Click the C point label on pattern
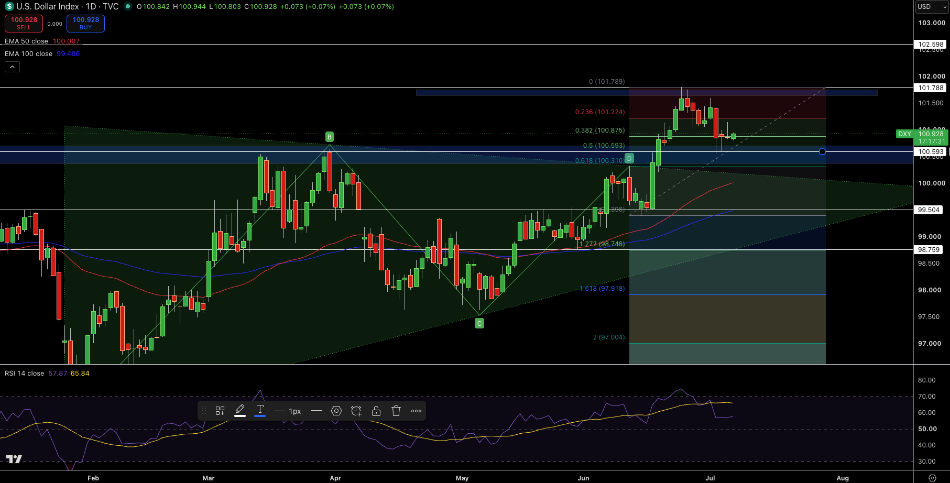 pyautogui.click(x=479, y=324)
